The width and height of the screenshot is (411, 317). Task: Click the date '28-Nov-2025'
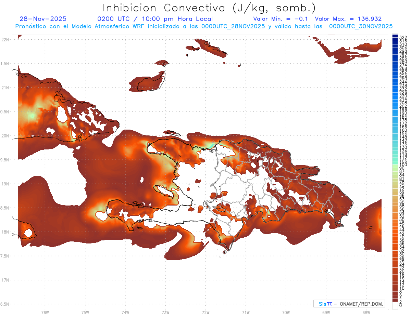pos(43,19)
